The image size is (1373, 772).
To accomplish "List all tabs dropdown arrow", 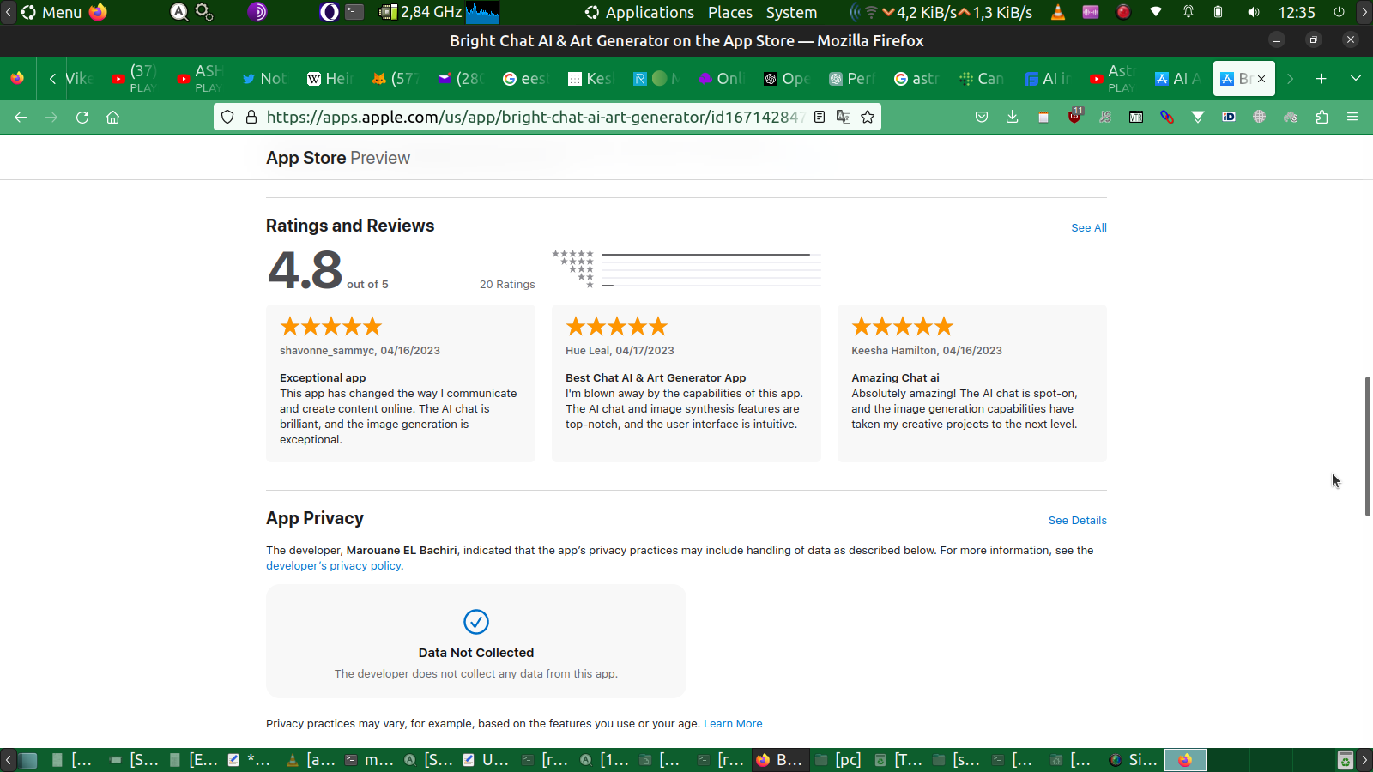I will coord(1356,79).
